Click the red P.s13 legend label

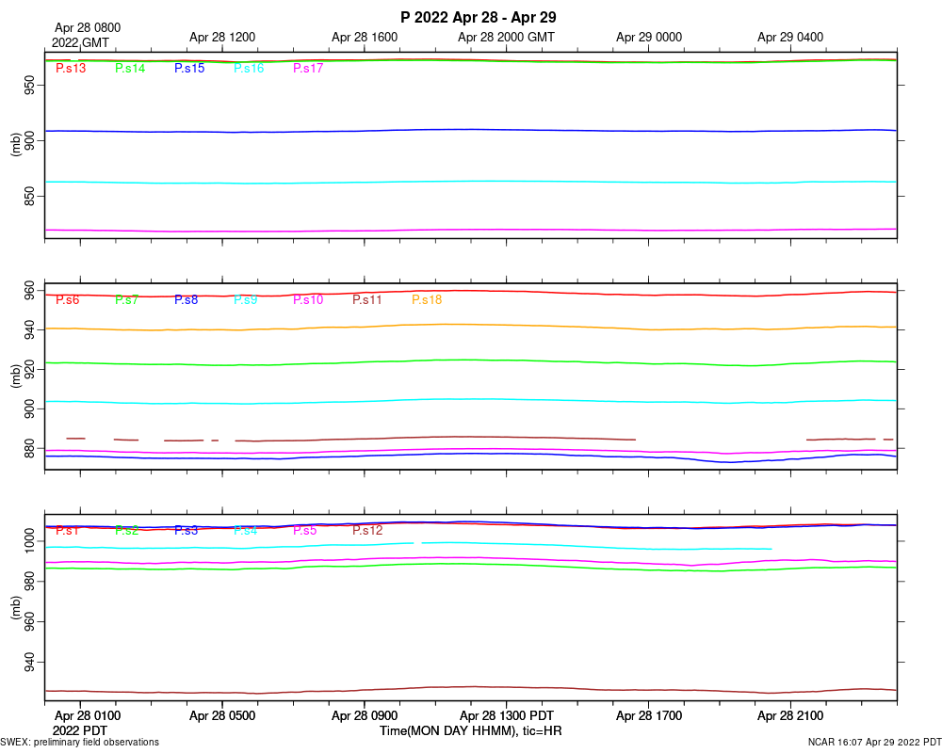(71, 69)
